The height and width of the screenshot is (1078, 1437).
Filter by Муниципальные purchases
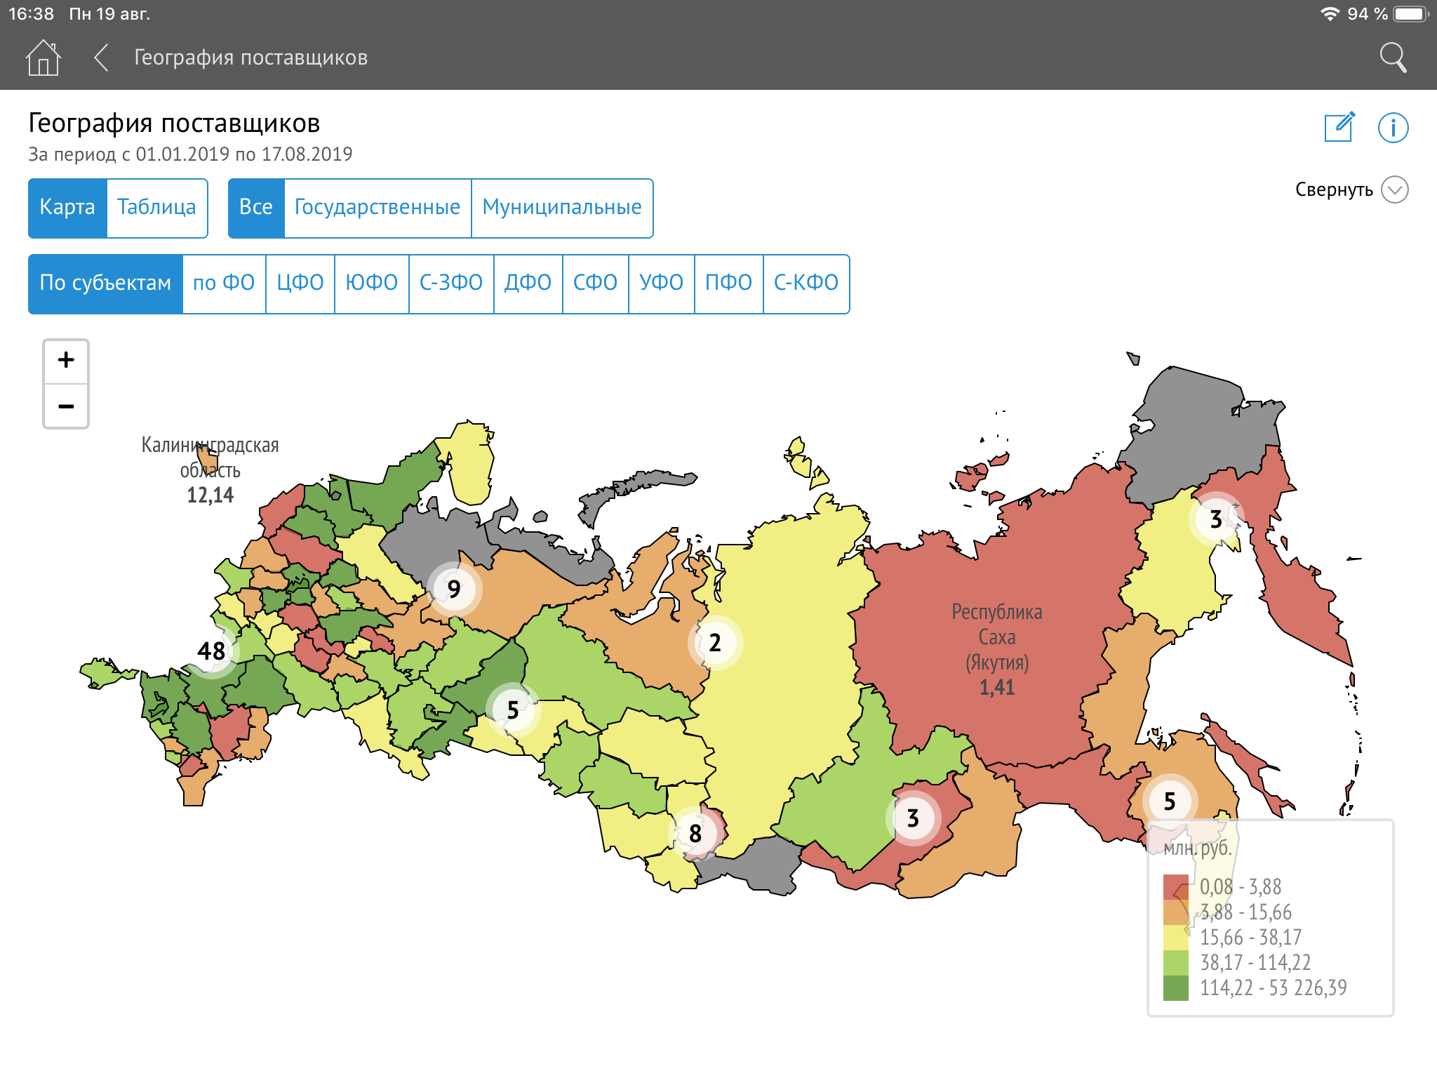(x=562, y=208)
